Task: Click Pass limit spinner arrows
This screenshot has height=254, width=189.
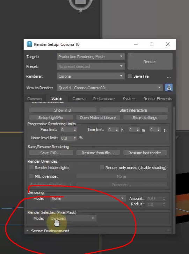Action: pyautogui.click(x=75, y=130)
